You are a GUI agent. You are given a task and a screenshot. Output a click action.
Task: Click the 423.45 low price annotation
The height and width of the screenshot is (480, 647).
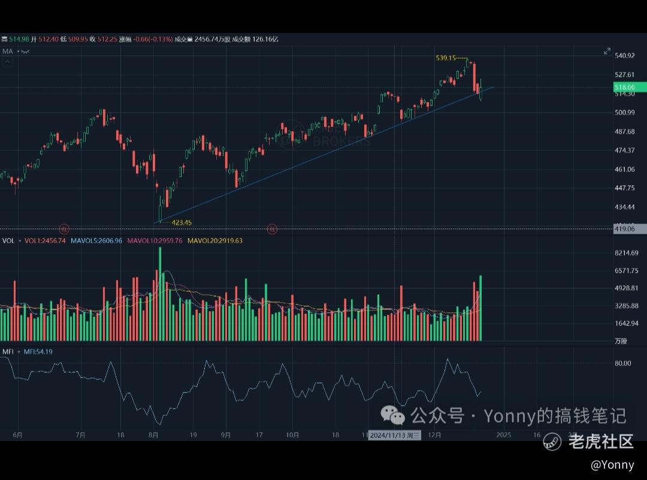181,222
